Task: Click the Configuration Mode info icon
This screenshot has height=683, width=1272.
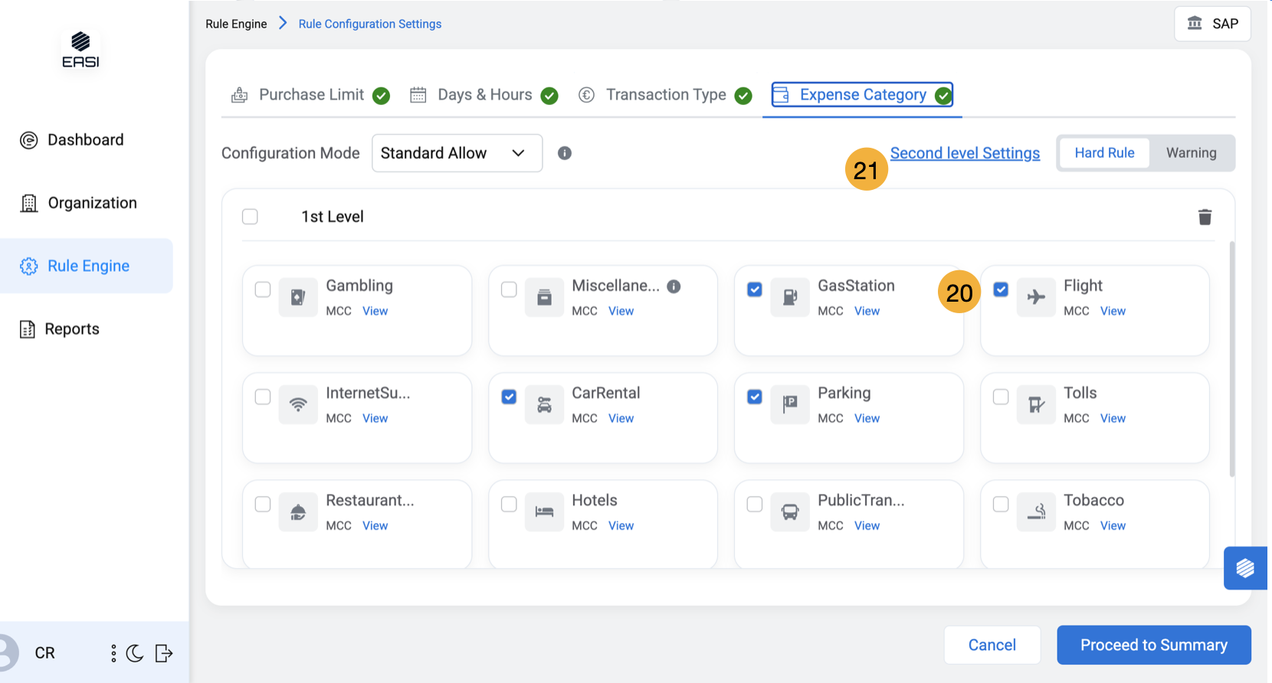Action: [565, 153]
